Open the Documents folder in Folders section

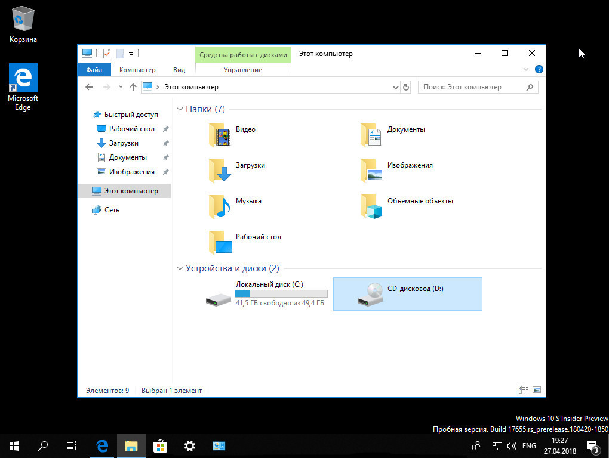click(x=371, y=135)
